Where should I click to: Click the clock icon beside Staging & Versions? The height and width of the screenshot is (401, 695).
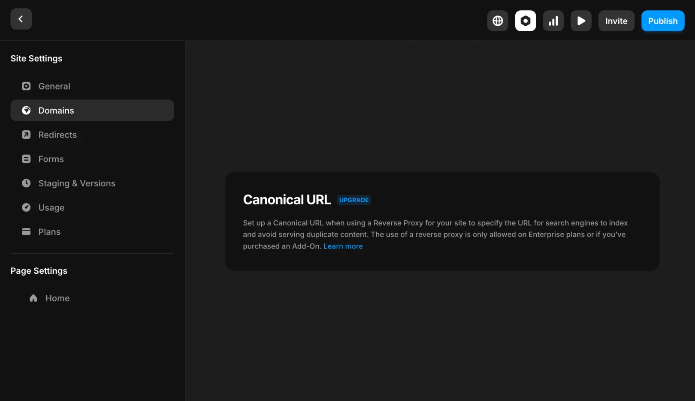pyautogui.click(x=26, y=183)
